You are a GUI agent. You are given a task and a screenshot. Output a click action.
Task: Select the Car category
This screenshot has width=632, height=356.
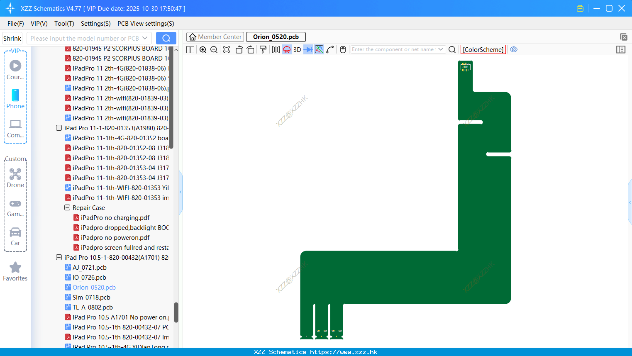point(15,237)
